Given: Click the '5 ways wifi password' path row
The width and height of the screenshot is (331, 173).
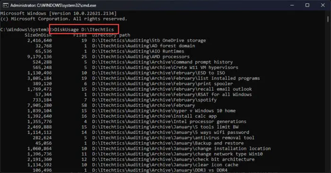Looking at the screenshot, I should [171, 132].
